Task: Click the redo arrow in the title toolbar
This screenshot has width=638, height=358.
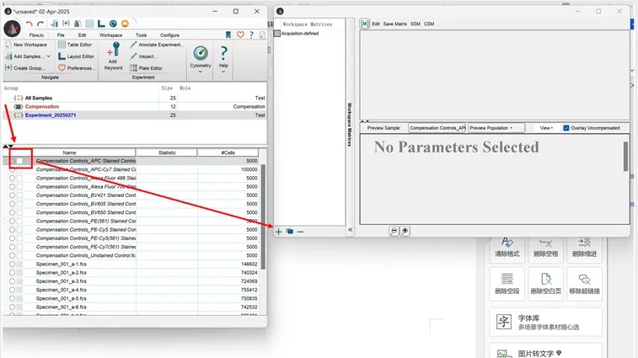Action: (40, 24)
